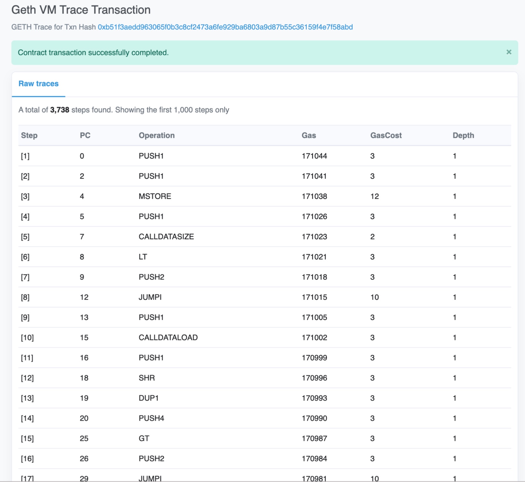Image resolution: width=525 pixels, height=482 pixels.
Task: Select the PUSH4 operation cell
Action: pos(151,418)
